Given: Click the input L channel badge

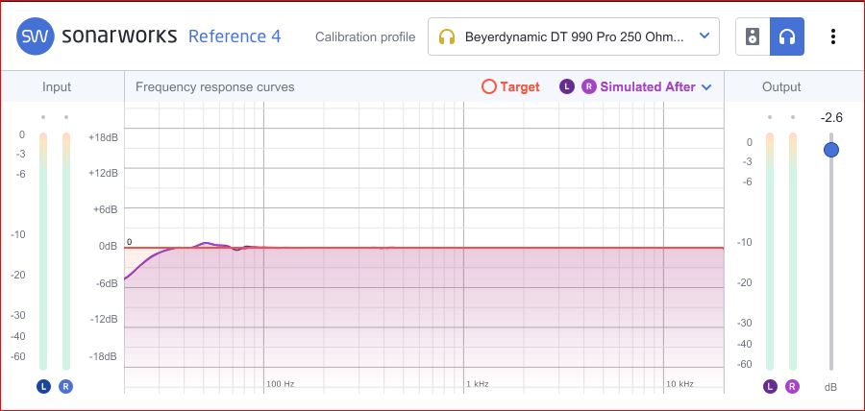Looking at the screenshot, I should (x=43, y=387).
